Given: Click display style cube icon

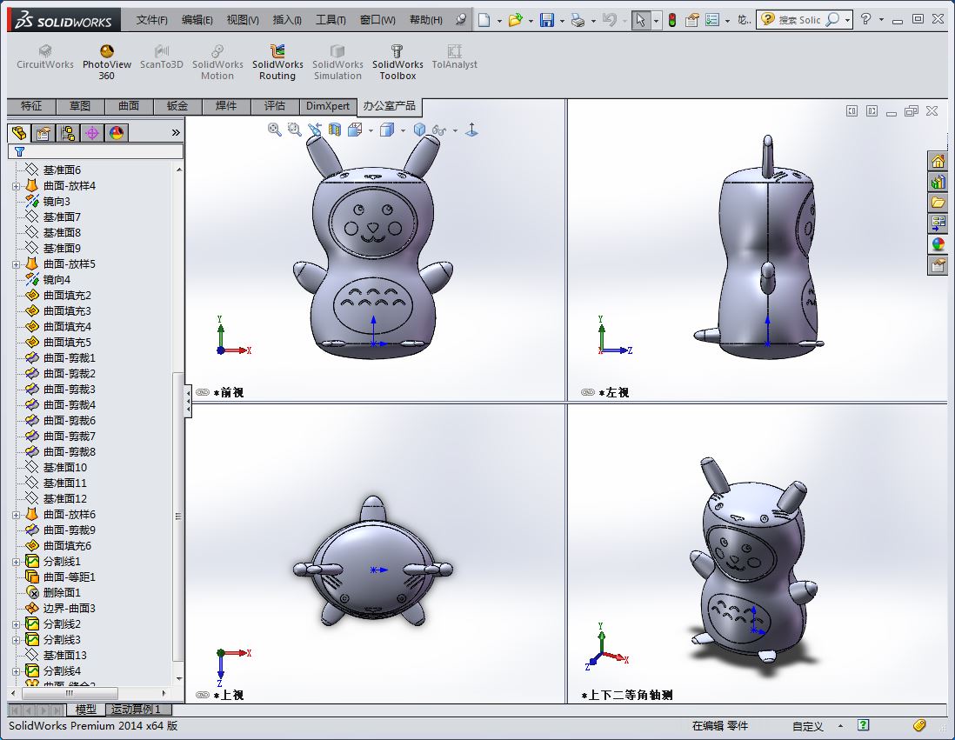Looking at the screenshot, I should pos(387,129).
